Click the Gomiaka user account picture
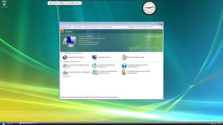 (x=62, y=31)
